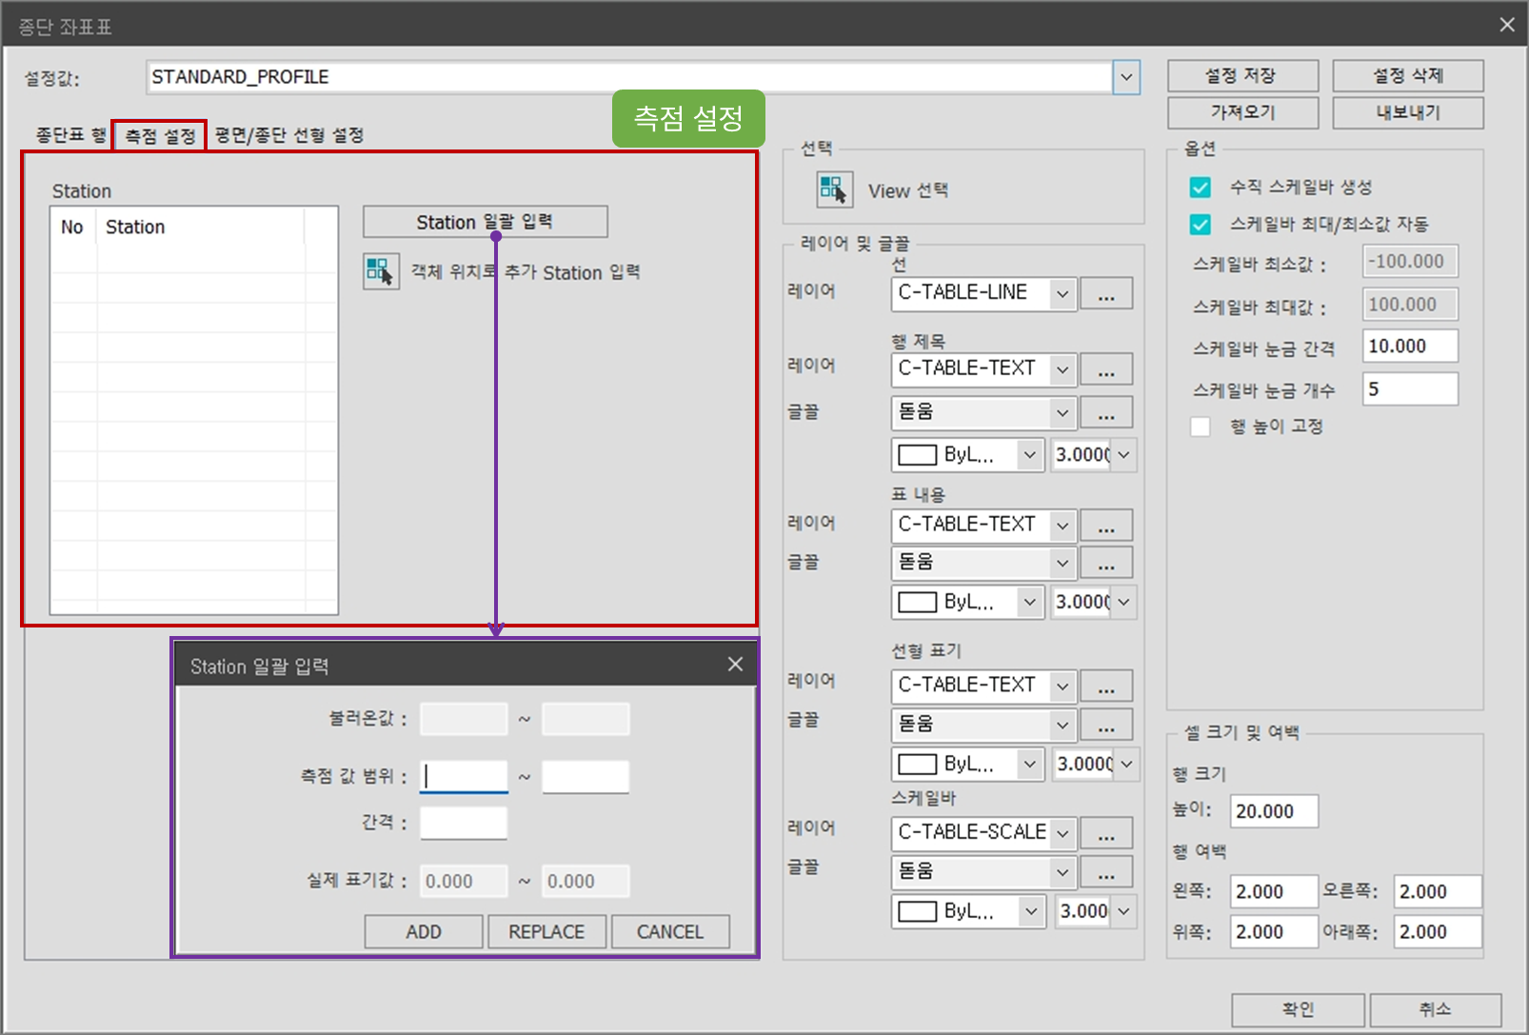Open the 표 내용 ByLayer color picker

pyautogui.click(x=968, y=602)
